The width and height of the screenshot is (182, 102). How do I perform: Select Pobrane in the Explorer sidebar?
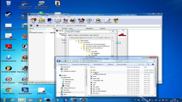67,67
